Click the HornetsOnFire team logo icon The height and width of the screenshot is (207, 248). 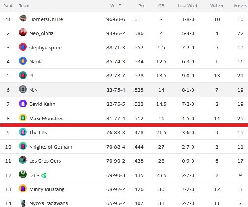23,18
